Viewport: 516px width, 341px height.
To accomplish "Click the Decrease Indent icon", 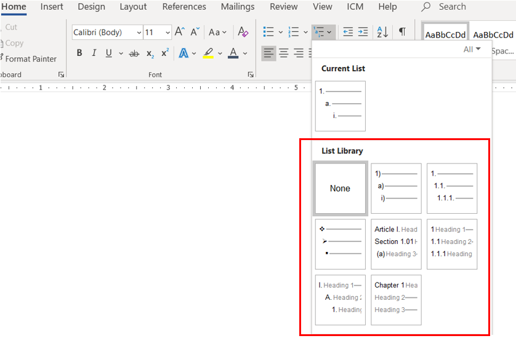I will pyautogui.click(x=348, y=32).
